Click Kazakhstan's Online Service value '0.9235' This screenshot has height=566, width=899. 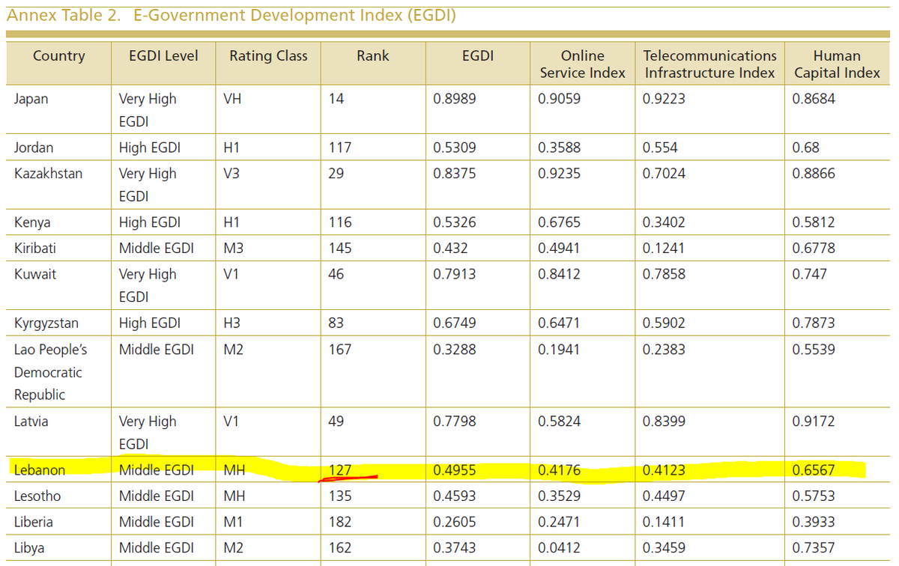click(x=559, y=174)
